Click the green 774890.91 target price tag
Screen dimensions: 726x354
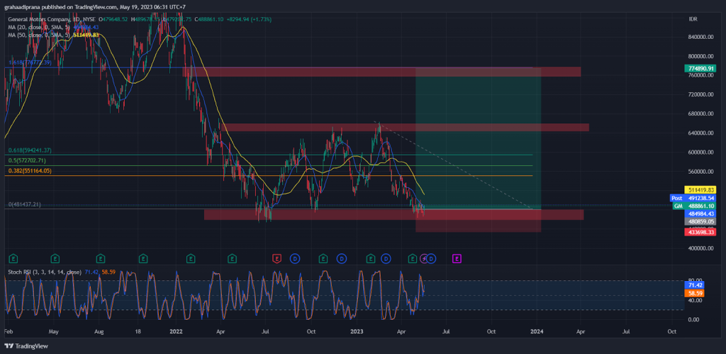(700, 68)
